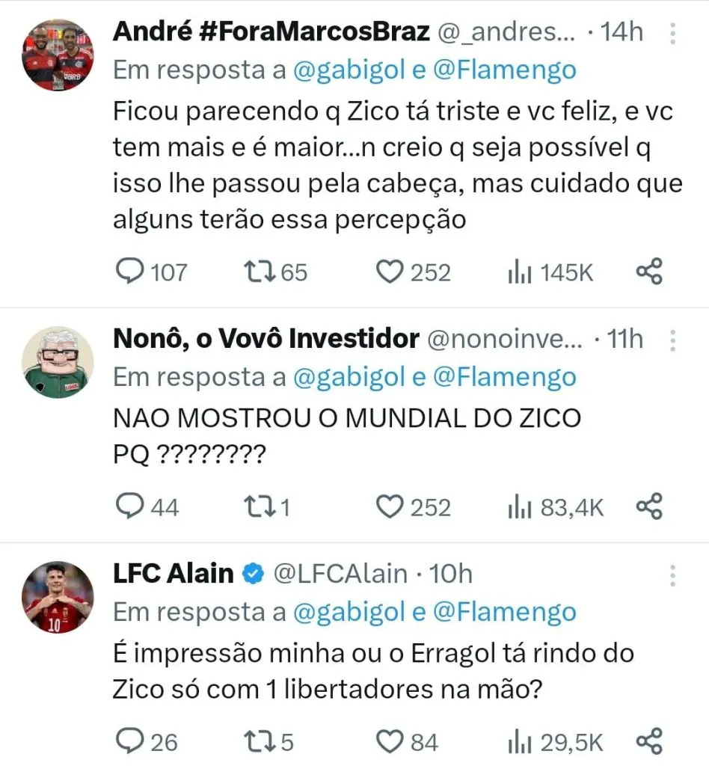Open more options for LFC Alain's tweet

click(x=672, y=575)
